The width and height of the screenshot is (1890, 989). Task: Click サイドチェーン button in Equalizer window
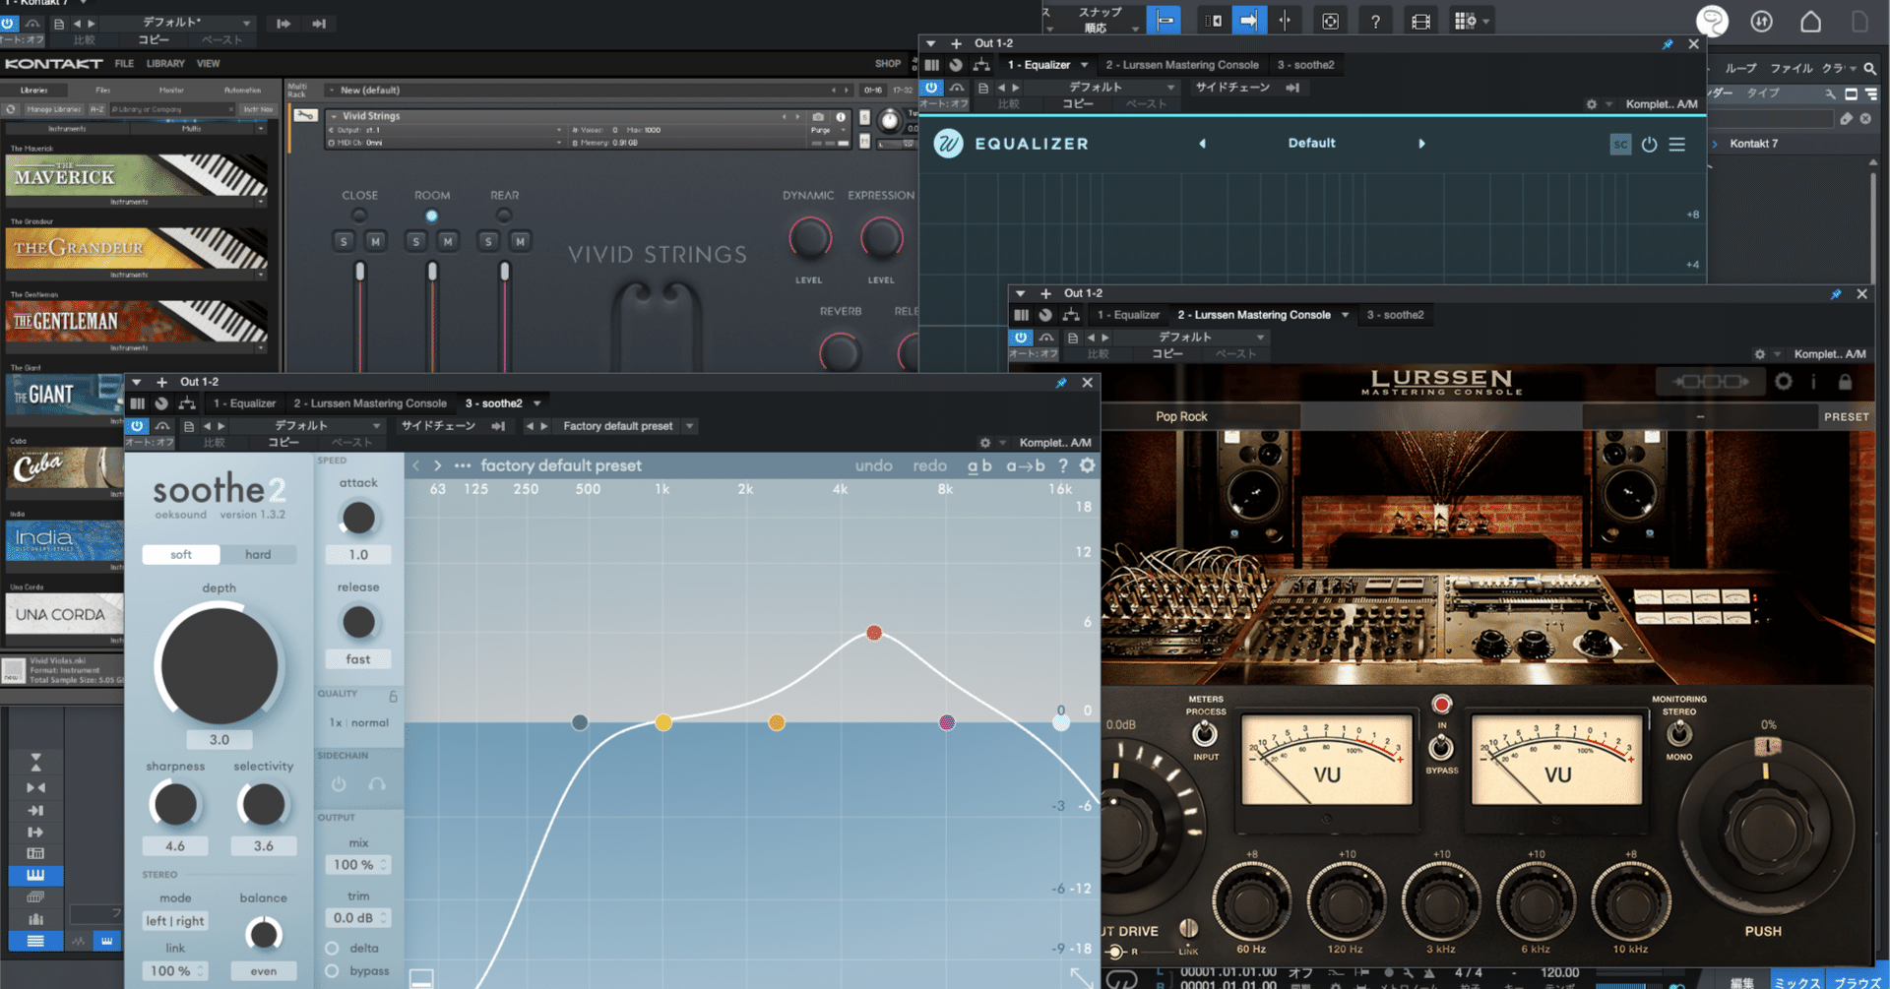click(x=1232, y=88)
